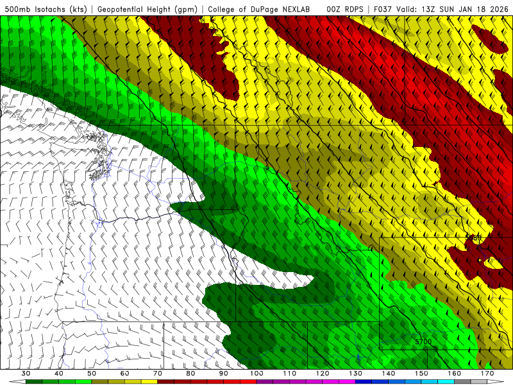The image size is (513, 385).
Task: Click the '60' label on the color scale
Action: coord(124,373)
